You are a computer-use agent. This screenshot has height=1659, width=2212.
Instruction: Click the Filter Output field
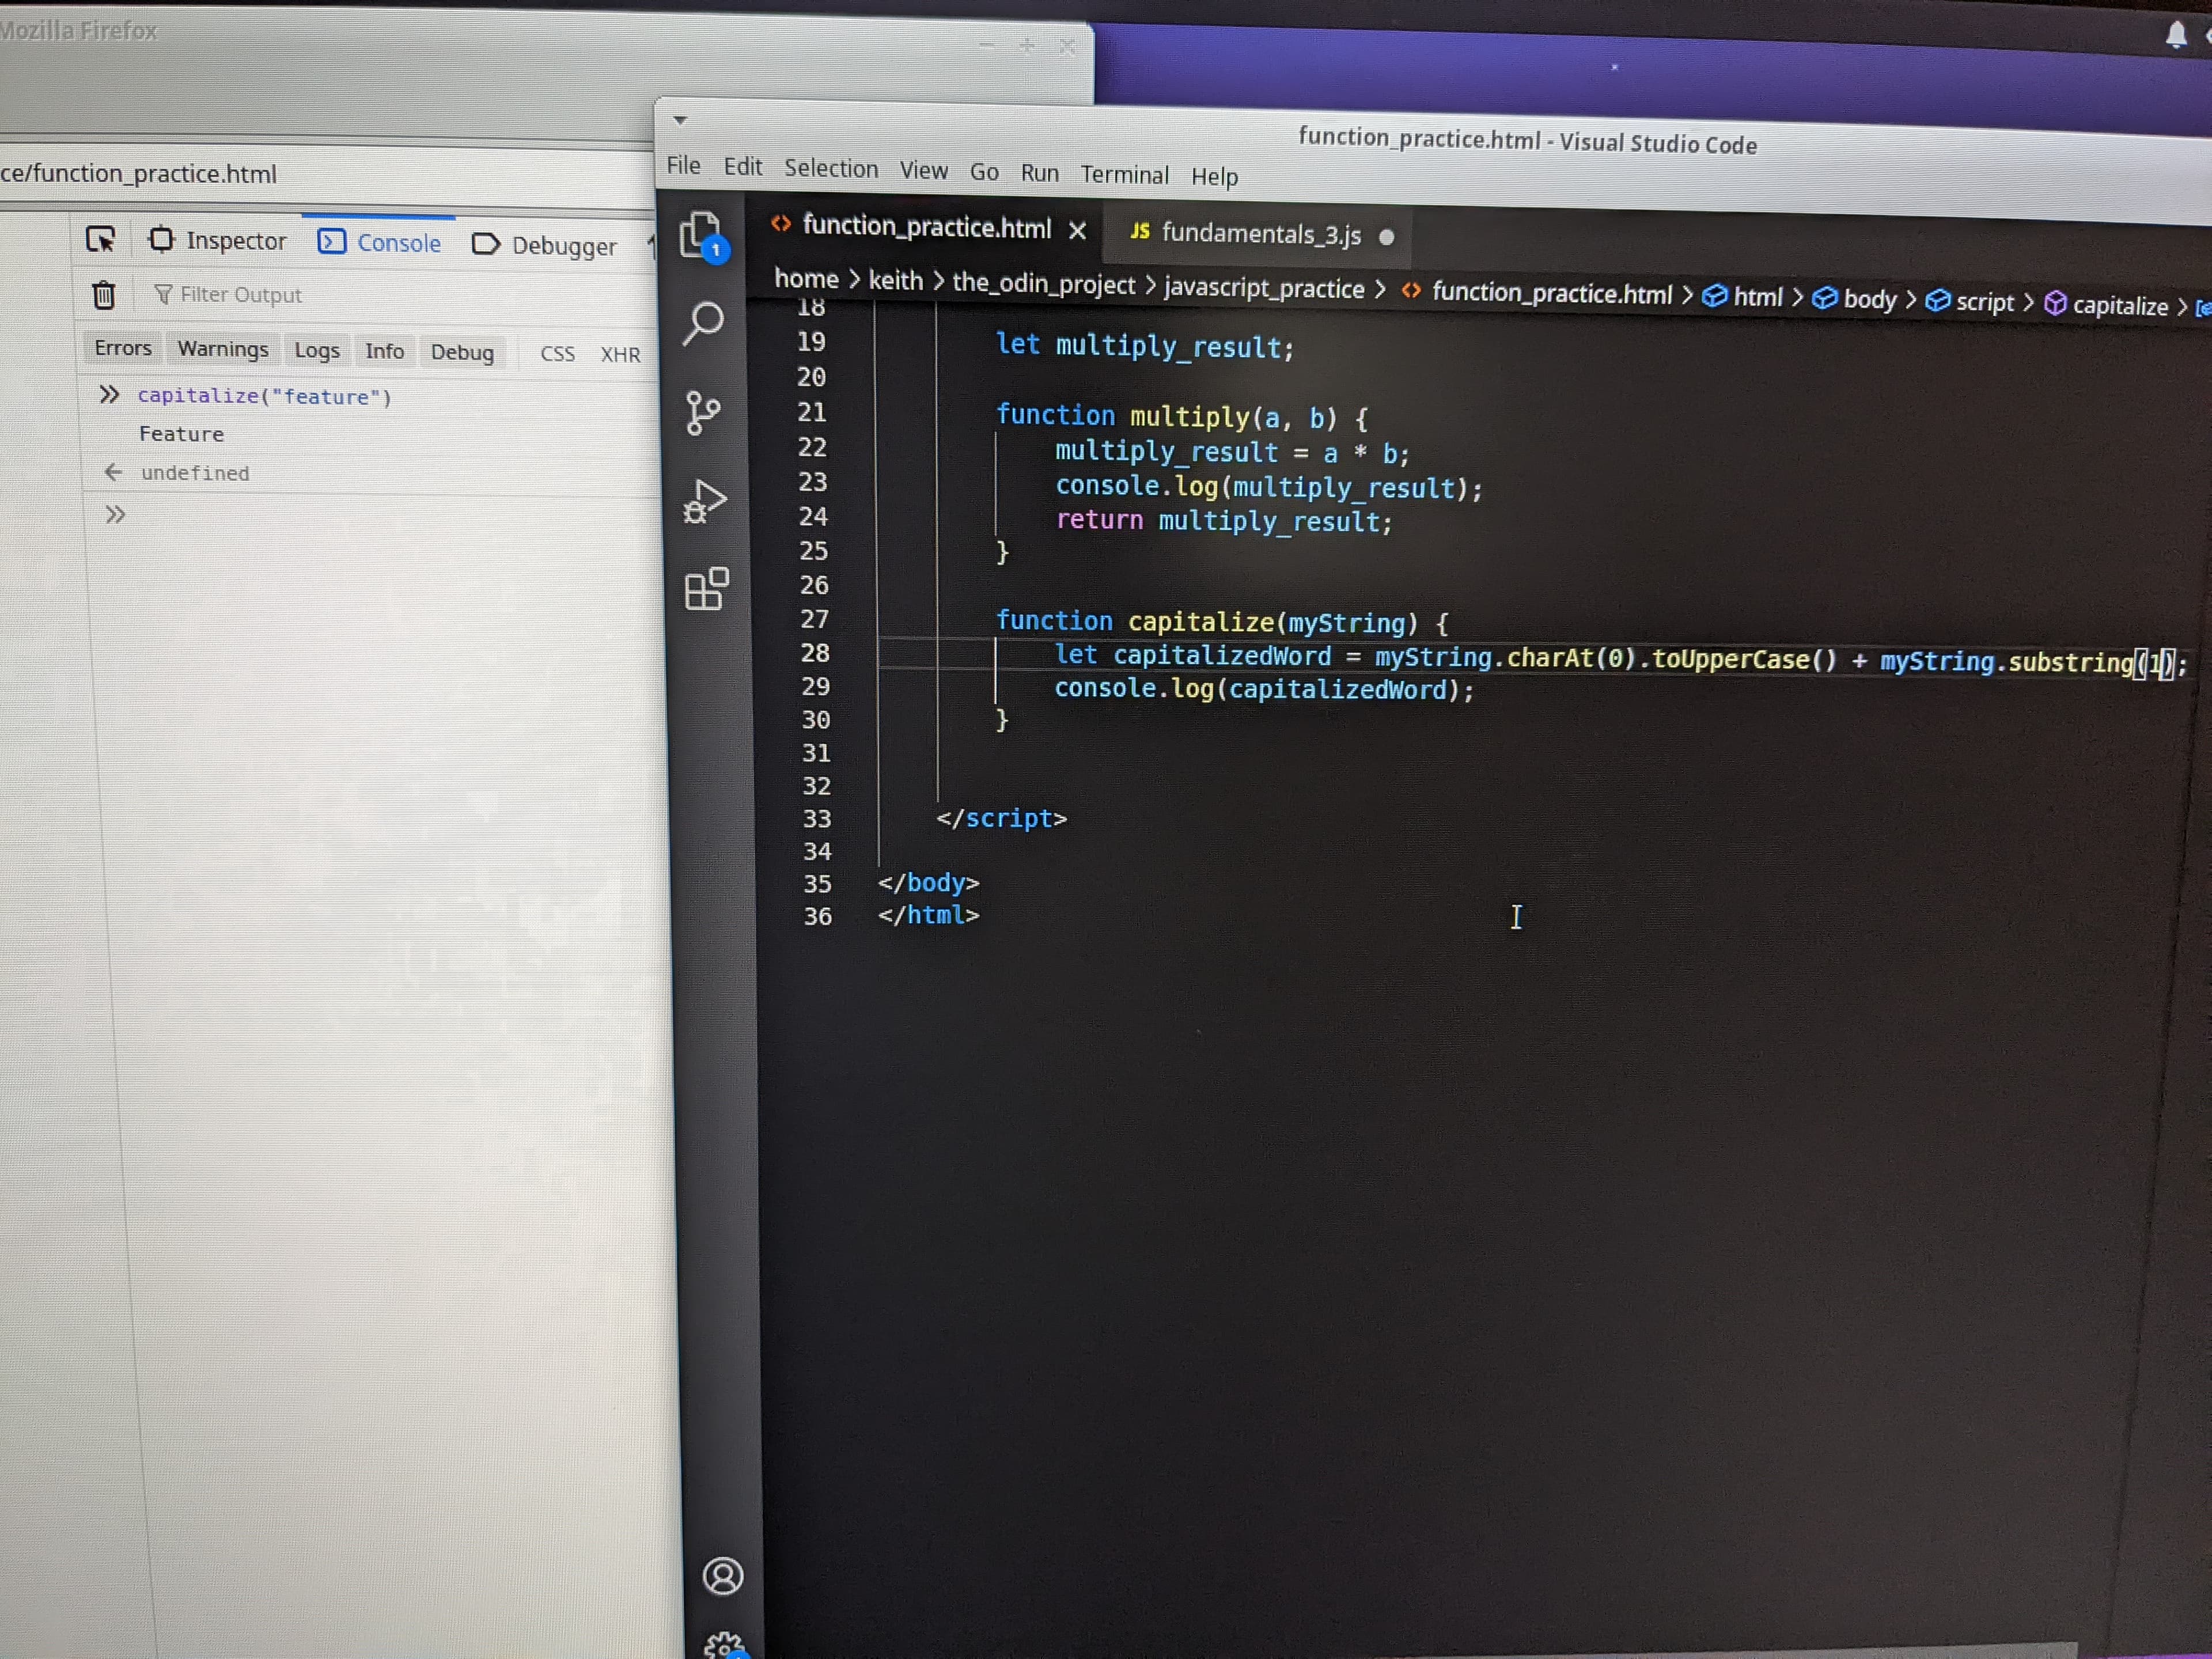pos(240,295)
